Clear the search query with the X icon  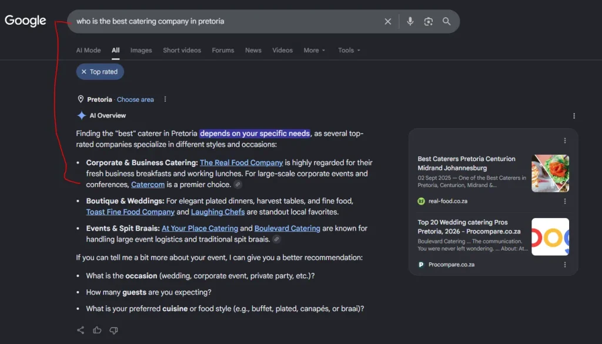tap(388, 22)
